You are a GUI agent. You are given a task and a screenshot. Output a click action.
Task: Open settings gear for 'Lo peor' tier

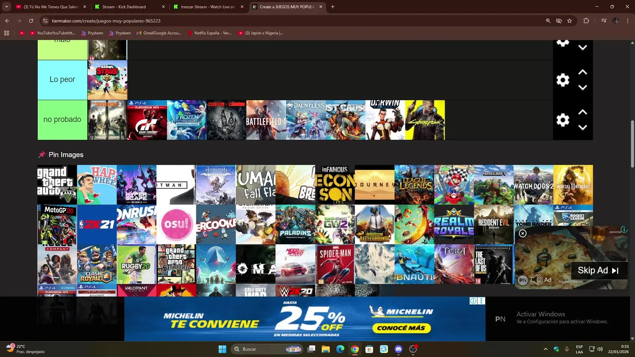pyautogui.click(x=563, y=80)
